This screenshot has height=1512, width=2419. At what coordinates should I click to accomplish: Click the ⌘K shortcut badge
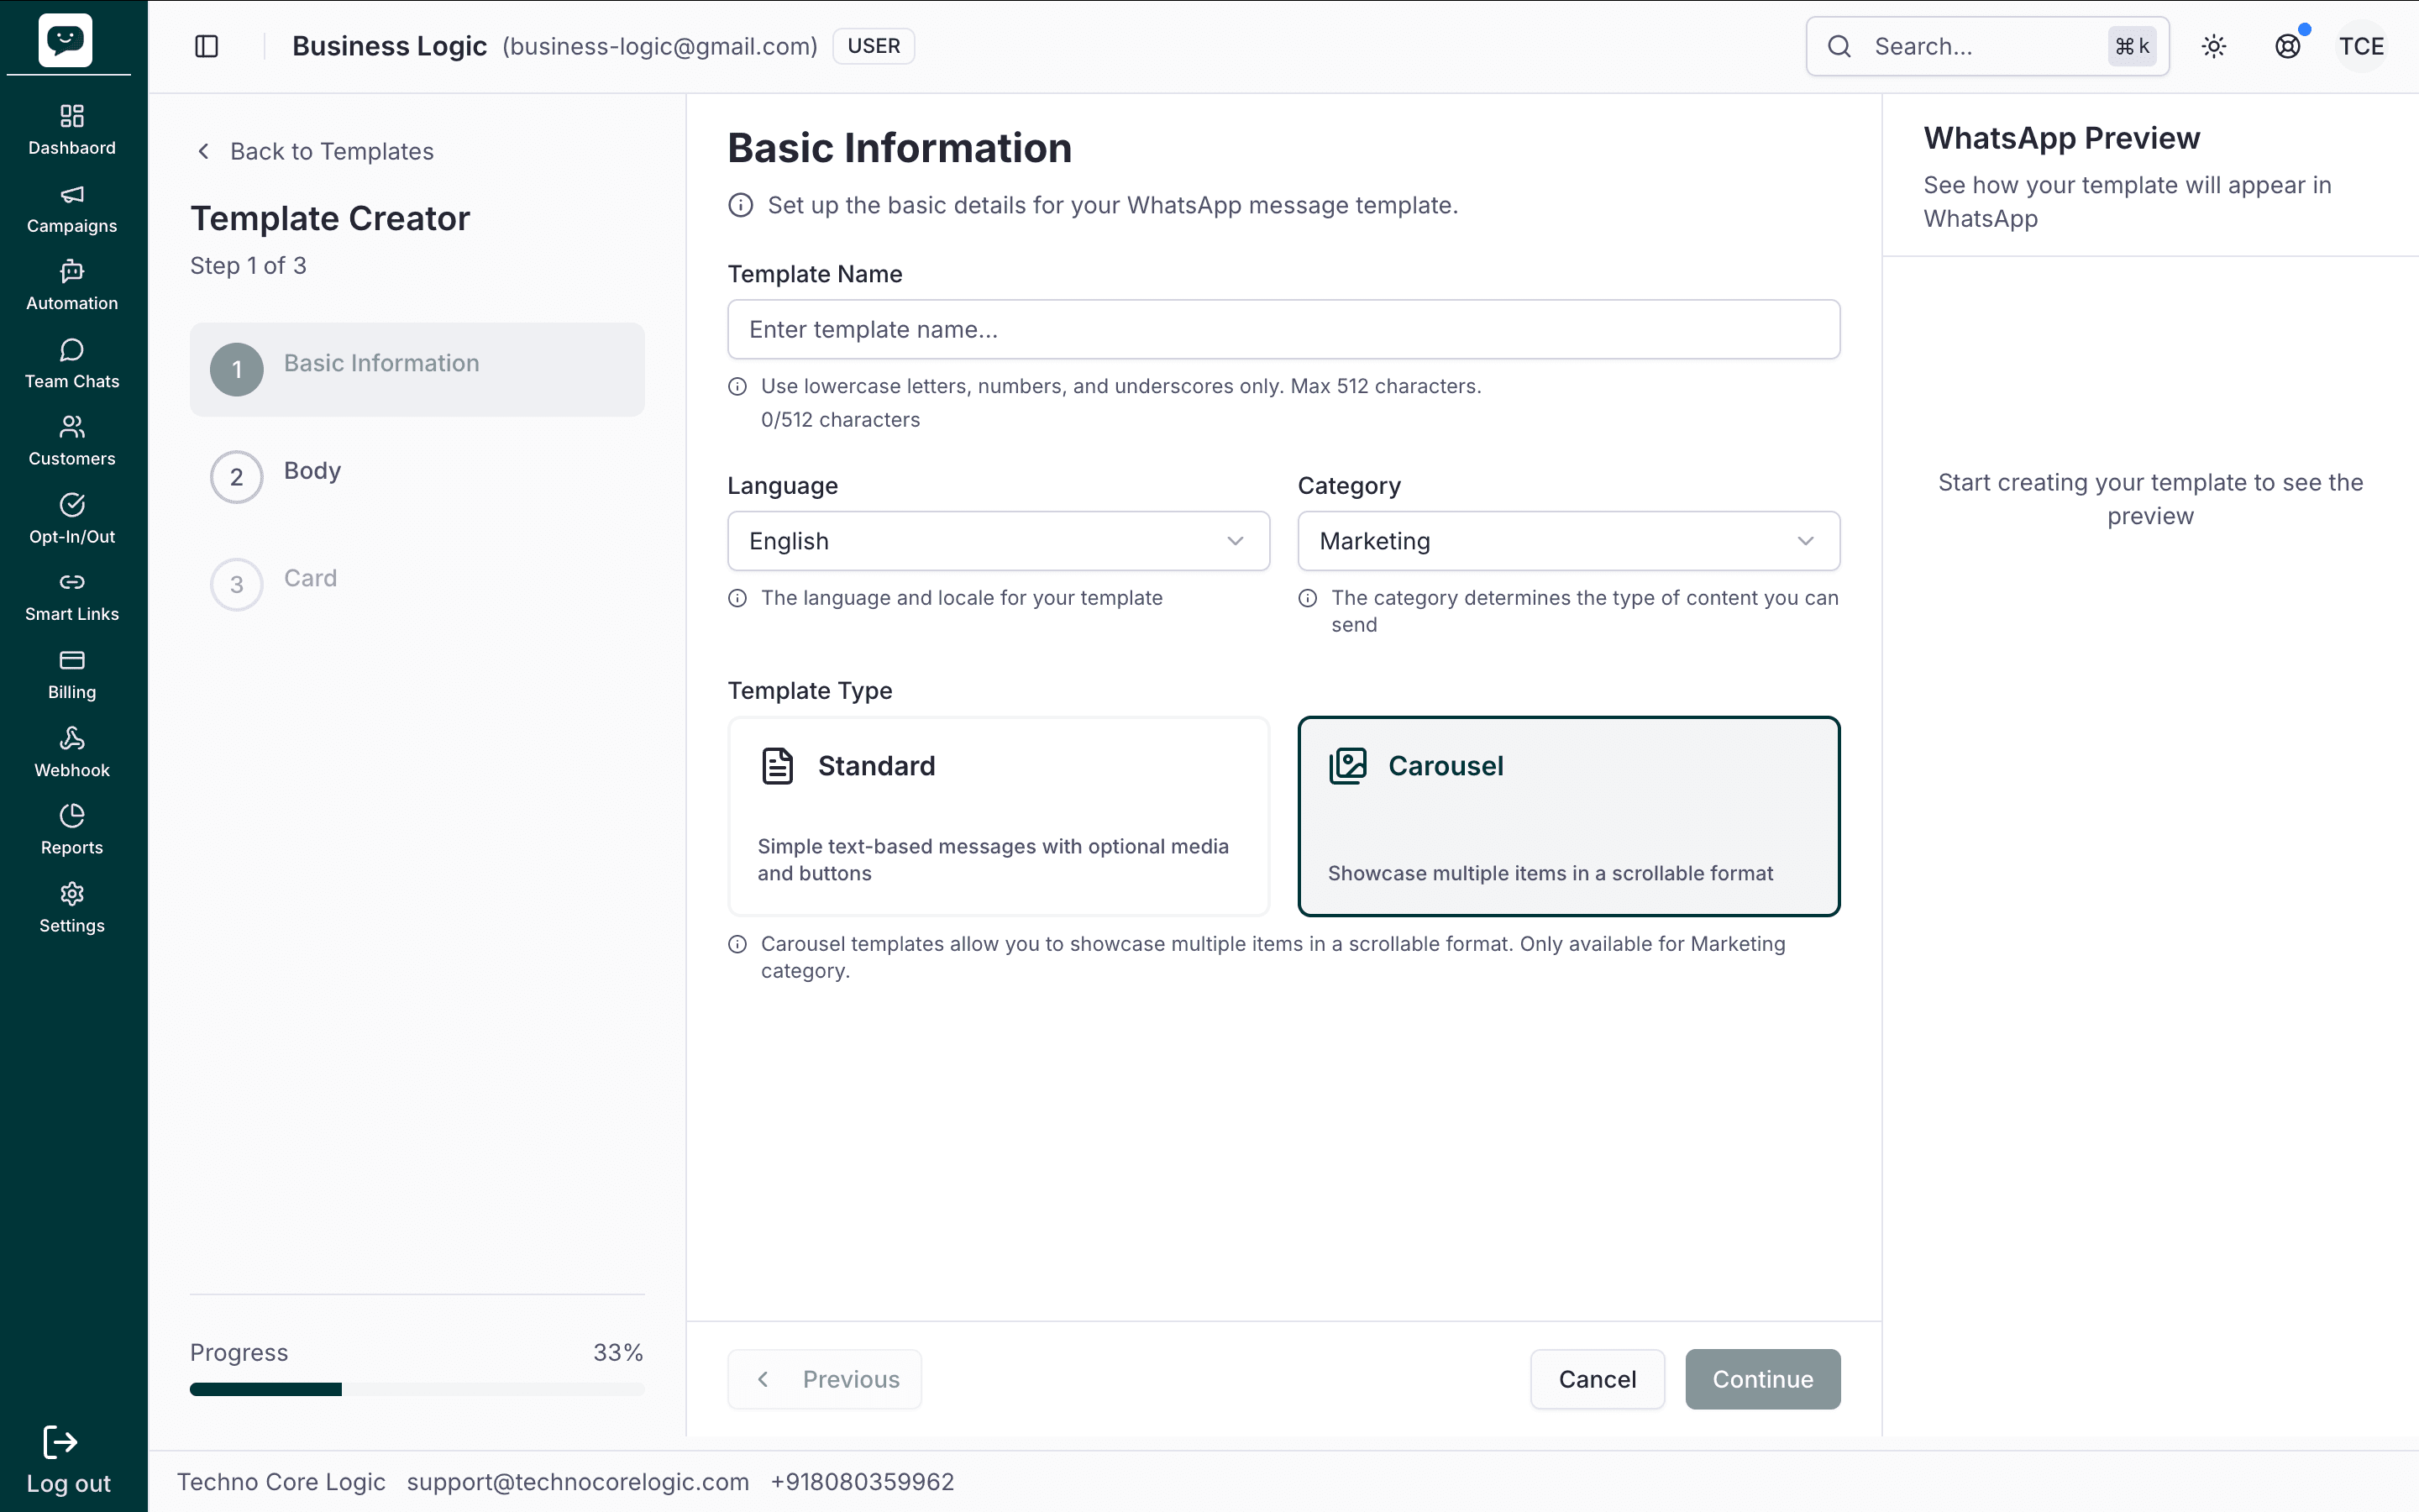2131,46
